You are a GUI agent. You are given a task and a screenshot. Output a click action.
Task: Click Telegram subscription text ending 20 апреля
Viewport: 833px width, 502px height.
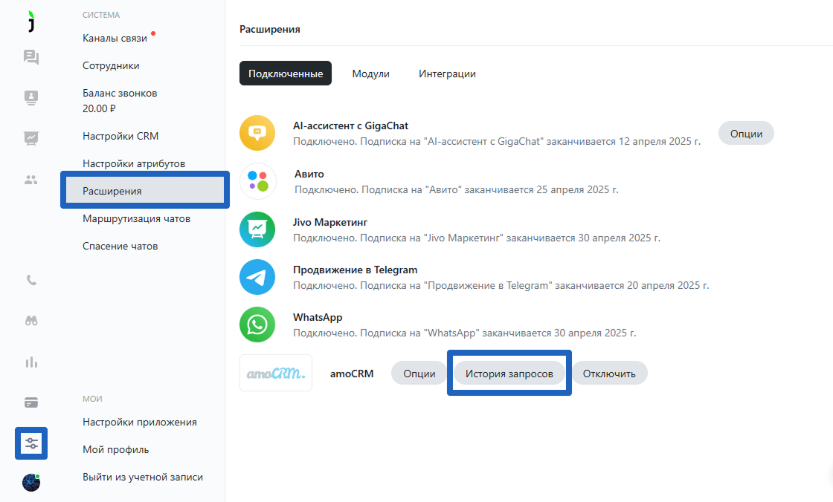click(501, 285)
